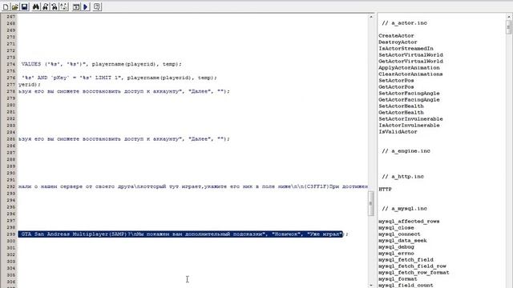The width and height of the screenshot is (513, 288).
Task: Select SetActorVirtualWorld in the function list
Action: [x=410, y=55]
